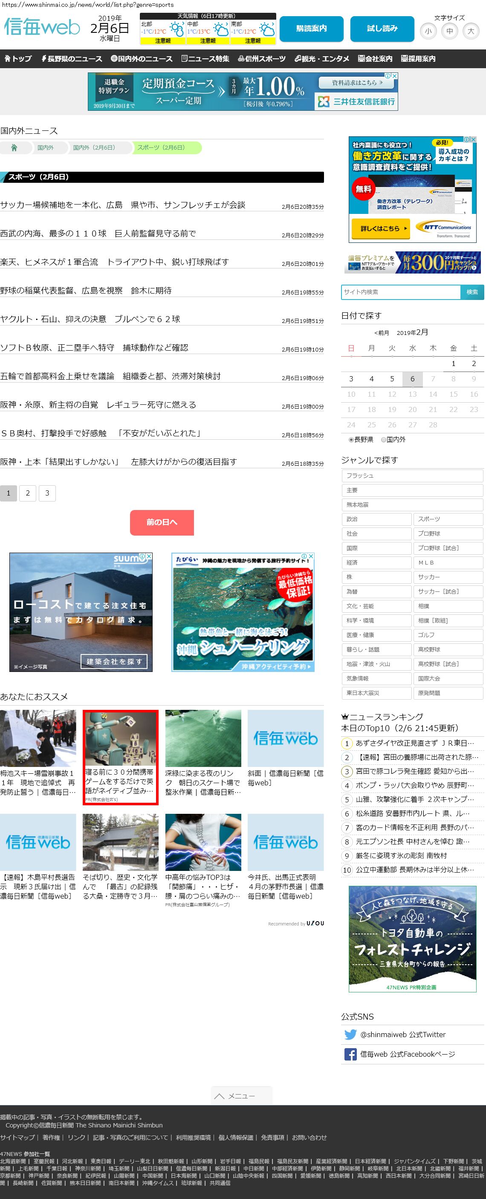486x1199 pixels.
Task: Select genre サッカー
Action: (x=448, y=576)
